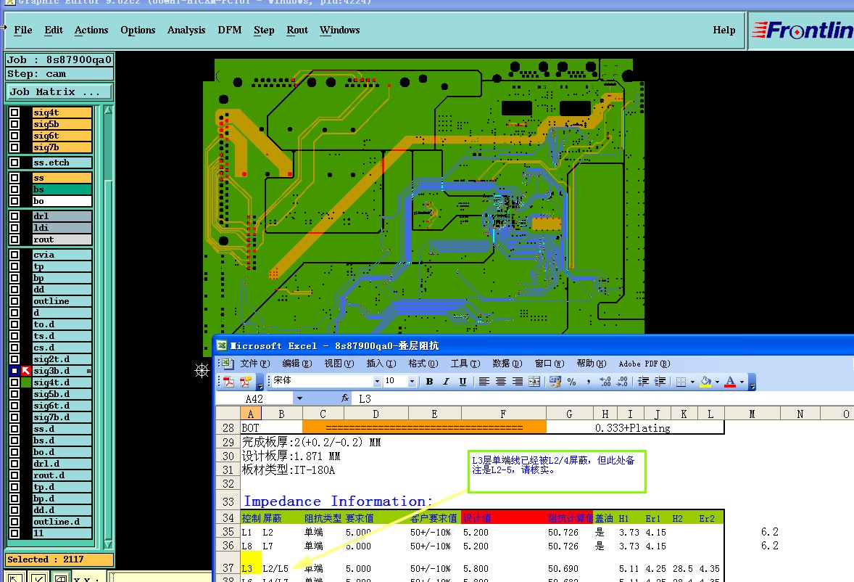Increase decimal places in Excel
The width and height of the screenshot is (854, 582).
pos(605,382)
